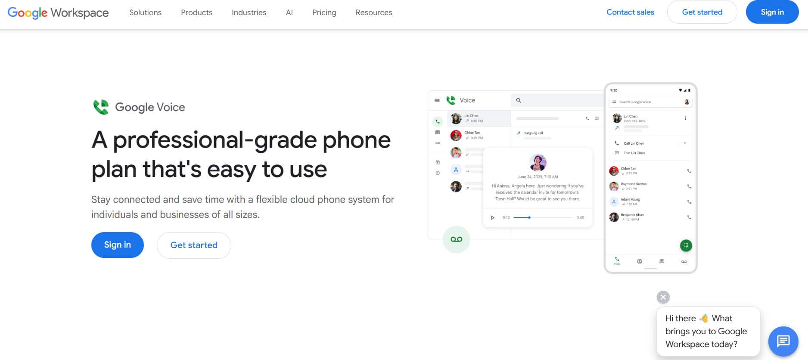Click the large green voicemail circle icon
Screen dimensions: 808x360
pyautogui.click(x=456, y=239)
